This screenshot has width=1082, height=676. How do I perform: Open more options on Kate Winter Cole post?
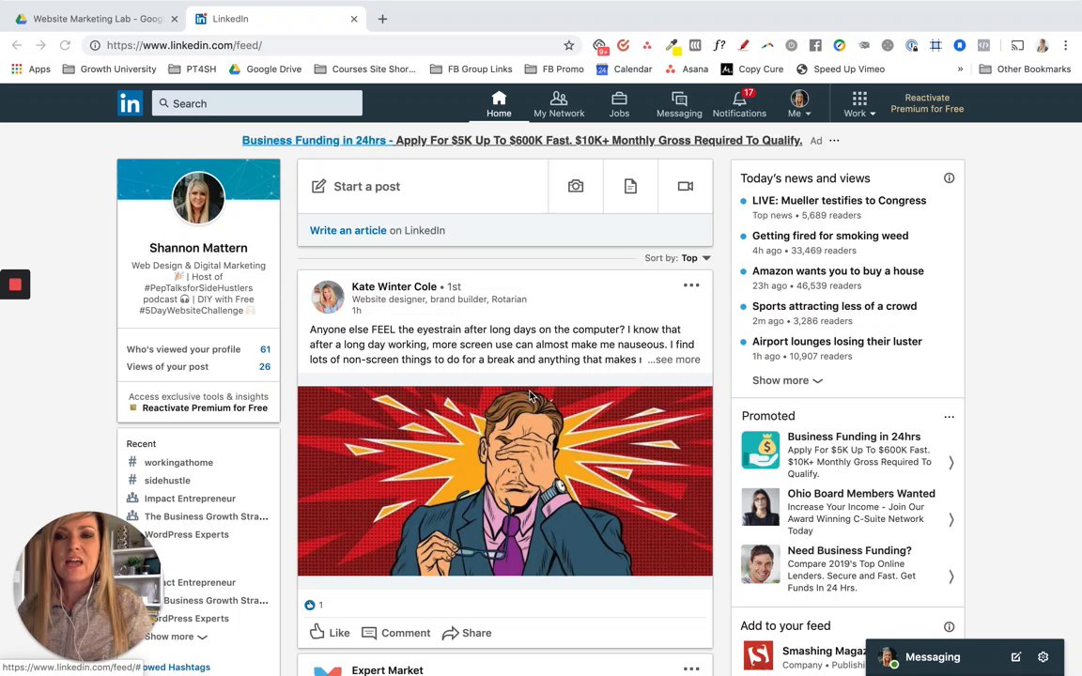(x=691, y=284)
